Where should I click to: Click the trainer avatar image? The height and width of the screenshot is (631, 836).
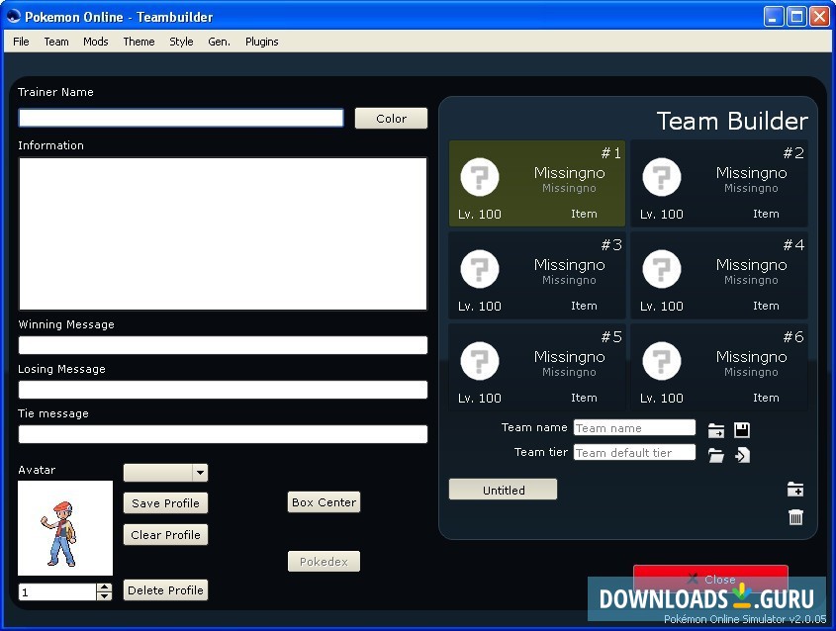65,528
